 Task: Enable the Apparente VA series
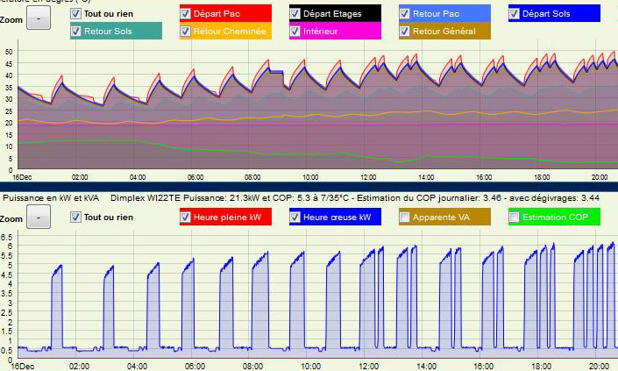tap(404, 218)
